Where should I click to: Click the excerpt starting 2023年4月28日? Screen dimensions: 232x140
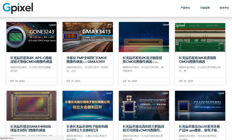coord(200,69)
